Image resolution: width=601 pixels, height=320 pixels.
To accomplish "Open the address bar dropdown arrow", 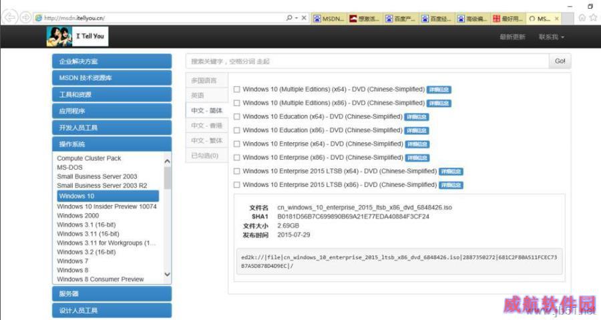I will (x=296, y=18).
